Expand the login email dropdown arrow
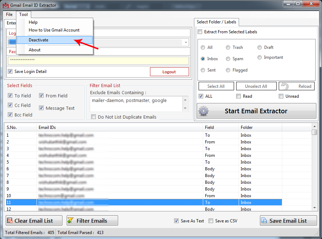The width and height of the screenshot is (322, 239). point(185,42)
